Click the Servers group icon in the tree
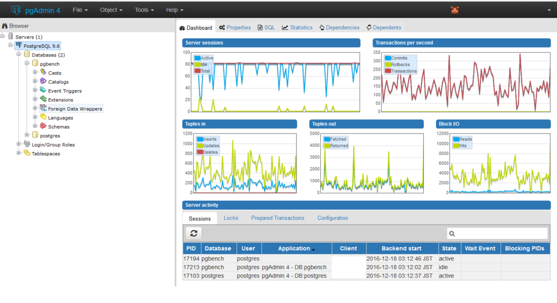The image size is (557, 303). pyautogui.click(x=11, y=36)
